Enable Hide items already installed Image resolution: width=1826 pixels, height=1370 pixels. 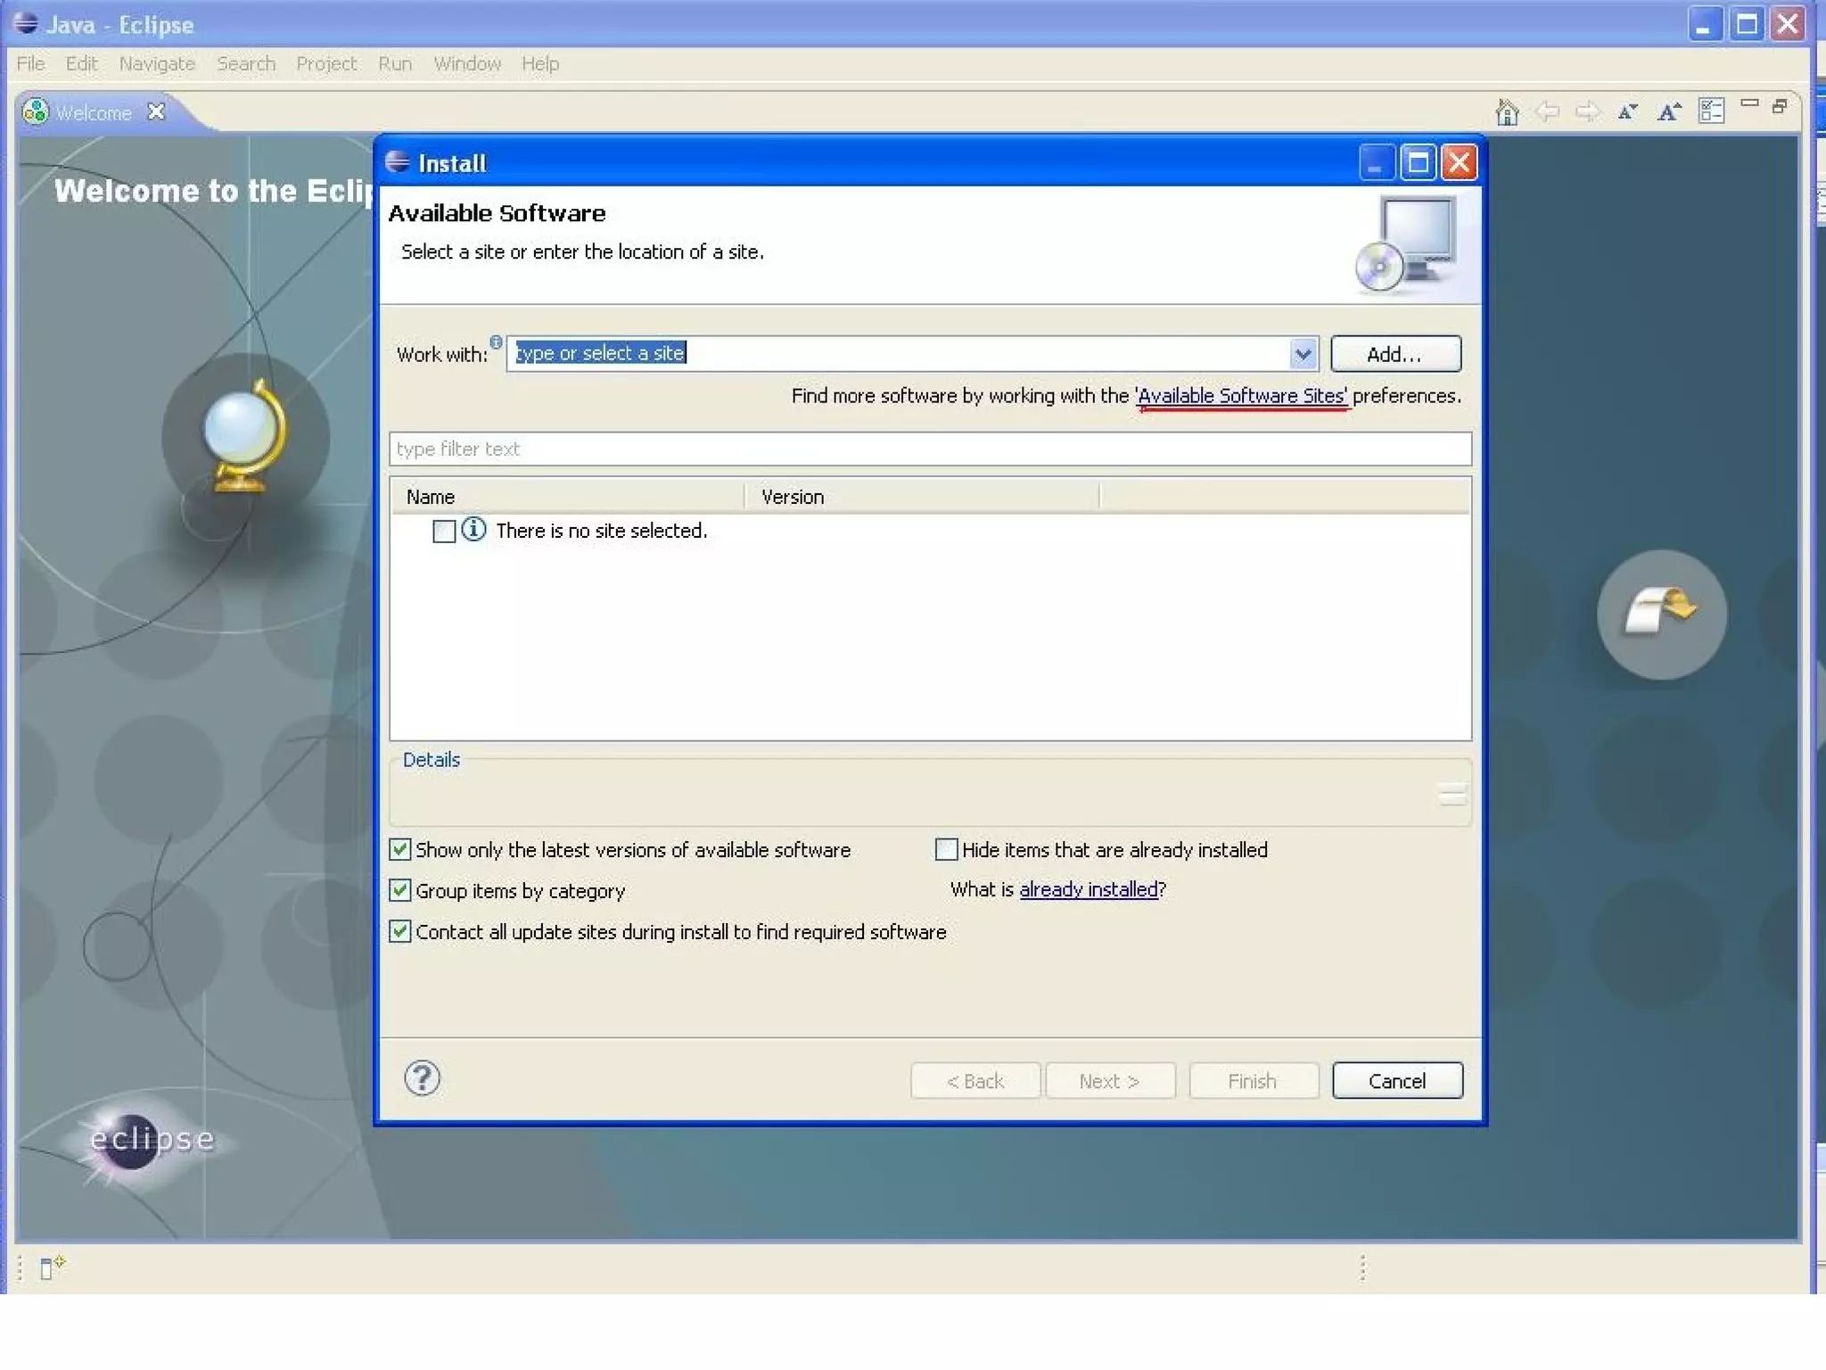click(x=946, y=849)
